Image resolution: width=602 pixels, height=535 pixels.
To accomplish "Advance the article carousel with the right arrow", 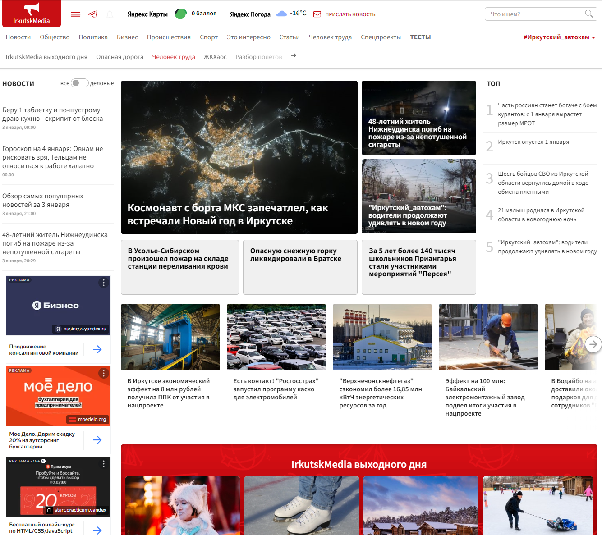I will (x=593, y=344).
